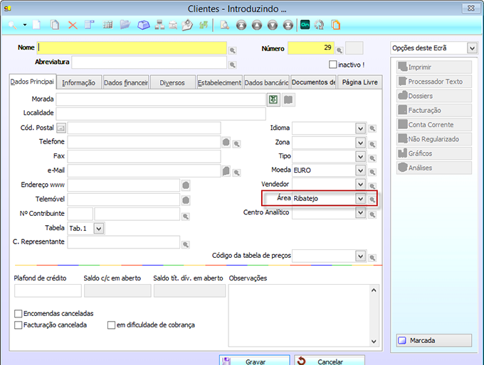
Task: Switch to the Página Livre tab
Action: pyautogui.click(x=360, y=82)
